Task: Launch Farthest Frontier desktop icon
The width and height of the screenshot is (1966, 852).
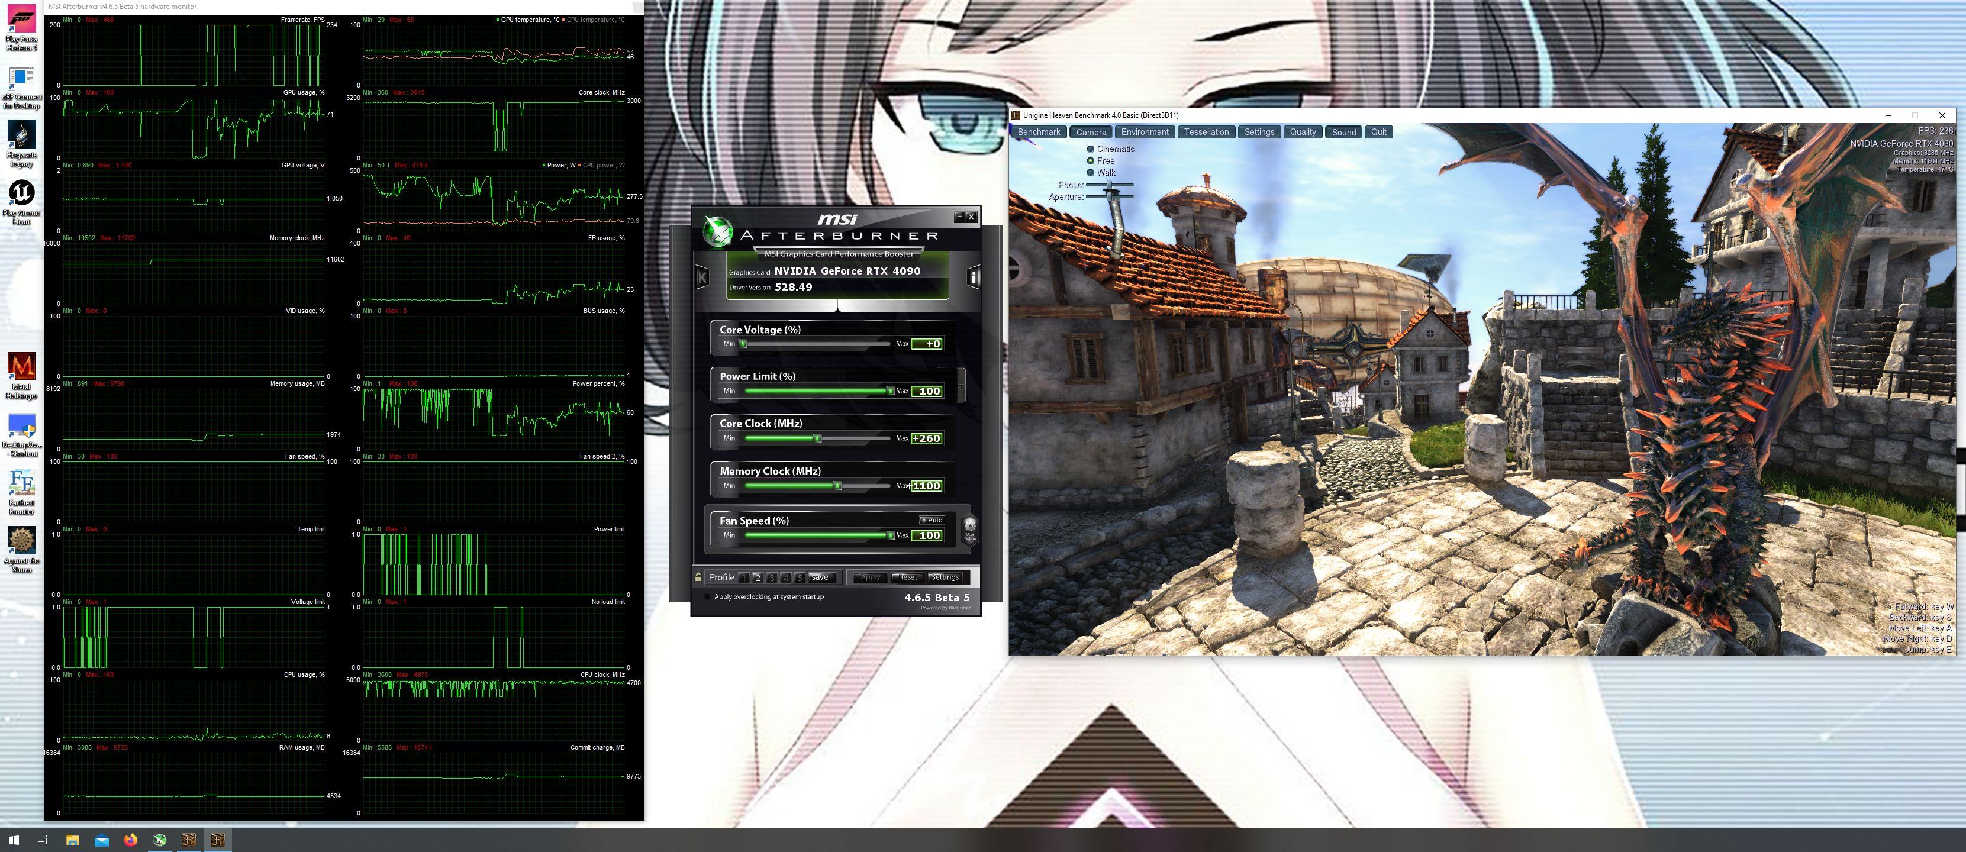Action: [x=21, y=493]
